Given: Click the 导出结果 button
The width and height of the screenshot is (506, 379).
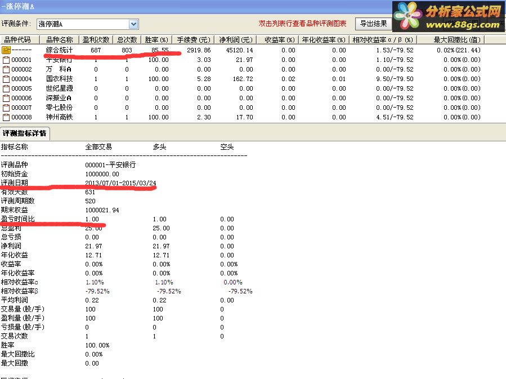Looking at the screenshot, I should tap(373, 24).
